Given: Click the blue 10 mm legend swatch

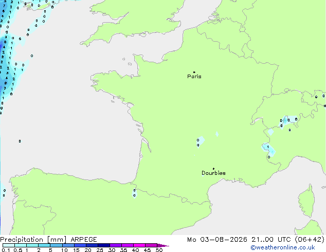Looking at the screenshot, I should (x=68, y=245).
